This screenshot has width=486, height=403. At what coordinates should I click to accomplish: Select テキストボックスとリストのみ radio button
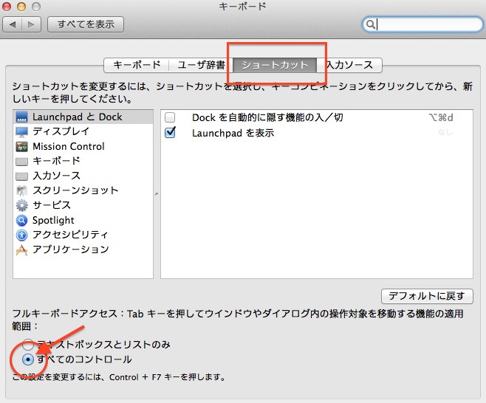(x=28, y=345)
